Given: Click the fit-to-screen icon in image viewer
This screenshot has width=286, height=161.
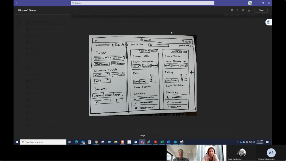Looking at the screenshot, I should pyautogui.click(x=232, y=10).
